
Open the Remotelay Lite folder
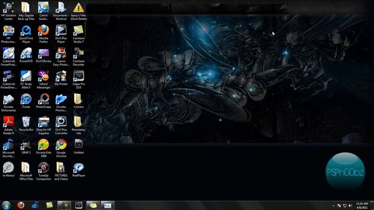[79, 125]
